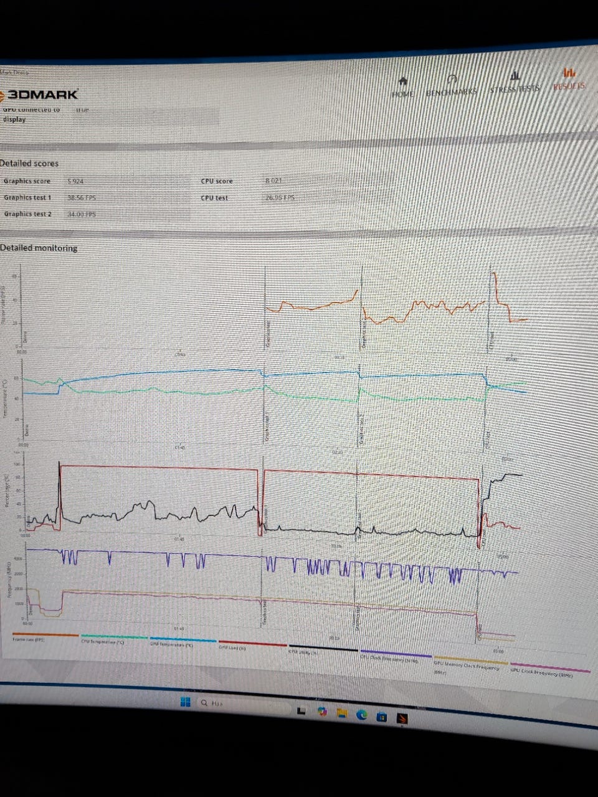
Task: Click the CPU test FPS value
Action: [x=280, y=197]
